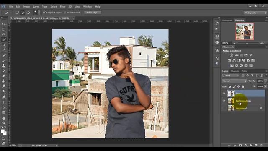
Task: Select the Clone Stamp tool
Action: (4, 65)
